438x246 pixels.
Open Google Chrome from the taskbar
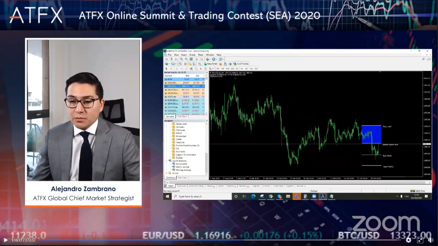[x=271, y=197]
